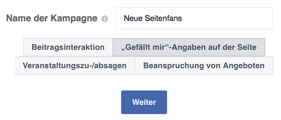
Task: Click empty area of the campaign name box
Action: coord(227,18)
